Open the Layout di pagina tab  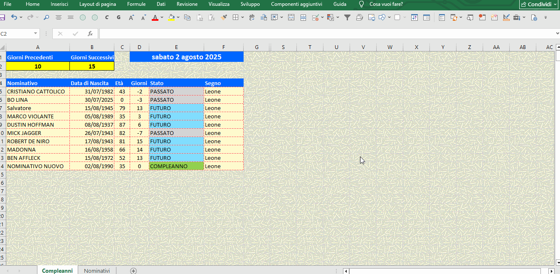(98, 4)
